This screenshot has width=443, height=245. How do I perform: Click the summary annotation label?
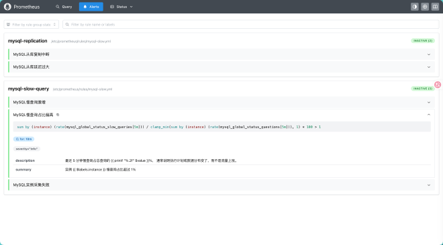pos(23,170)
